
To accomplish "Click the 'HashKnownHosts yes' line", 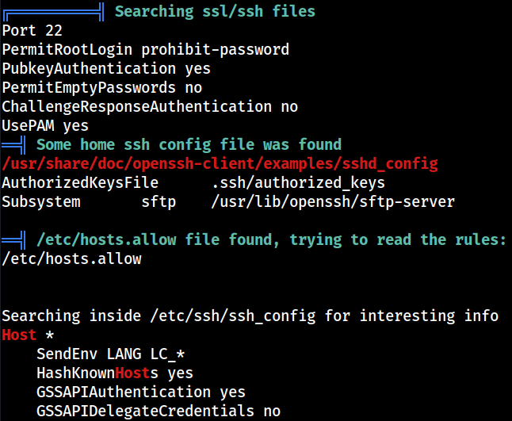I will coord(115,373).
